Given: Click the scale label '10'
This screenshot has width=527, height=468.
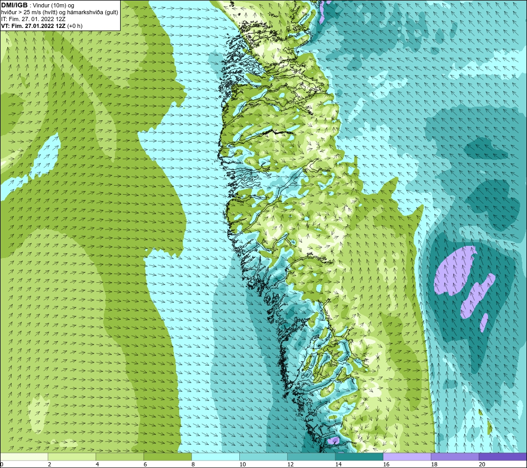Looking at the screenshot, I should pyautogui.click(x=242, y=464).
